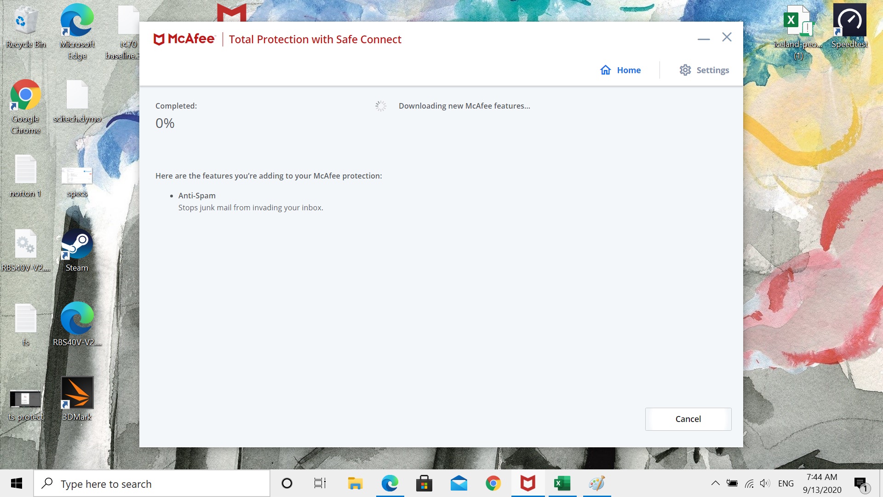Image resolution: width=883 pixels, height=497 pixels.
Task: Open Microsoft Edge from taskbar
Action: coord(390,483)
